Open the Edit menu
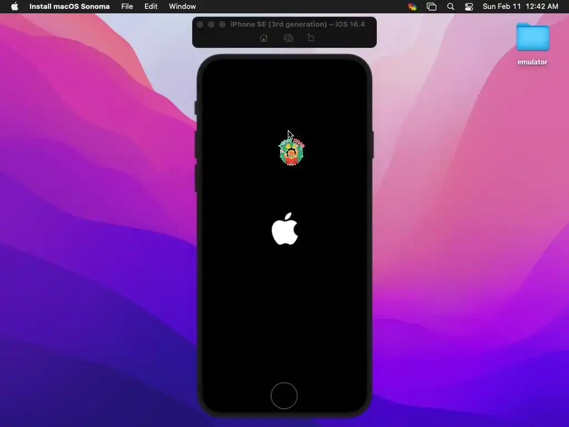 (x=151, y=6)
